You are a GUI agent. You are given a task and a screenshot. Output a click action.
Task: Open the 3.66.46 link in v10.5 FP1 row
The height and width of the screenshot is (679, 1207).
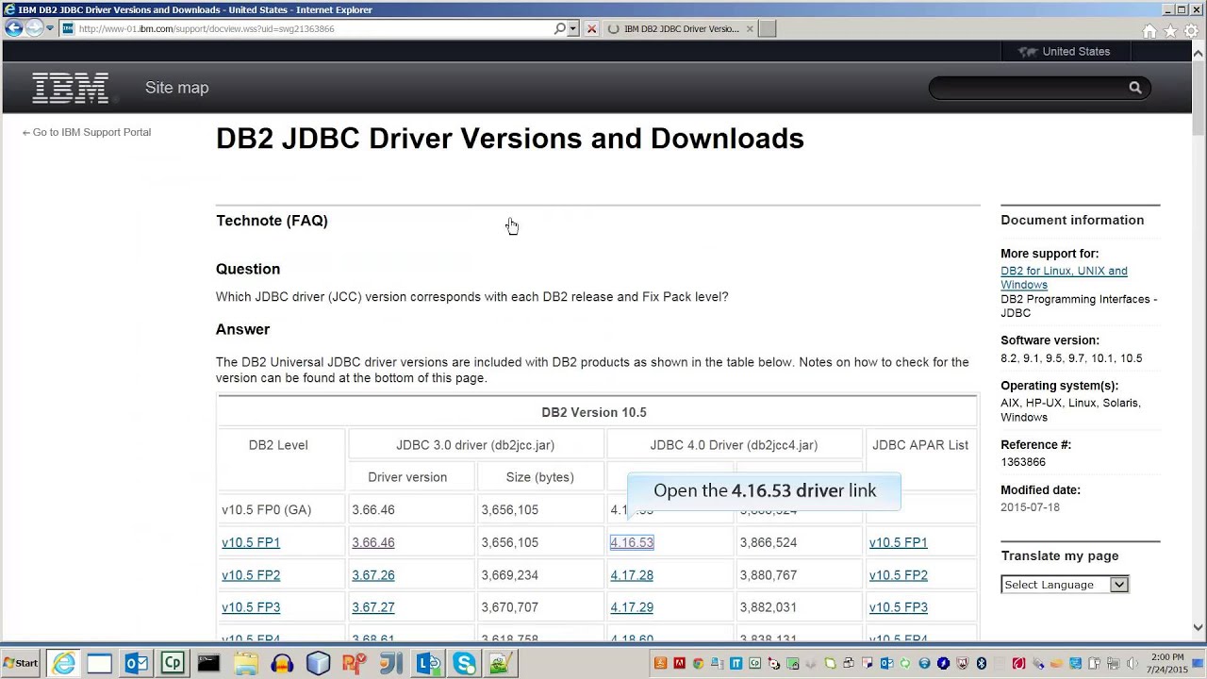(x=373, y=542)
